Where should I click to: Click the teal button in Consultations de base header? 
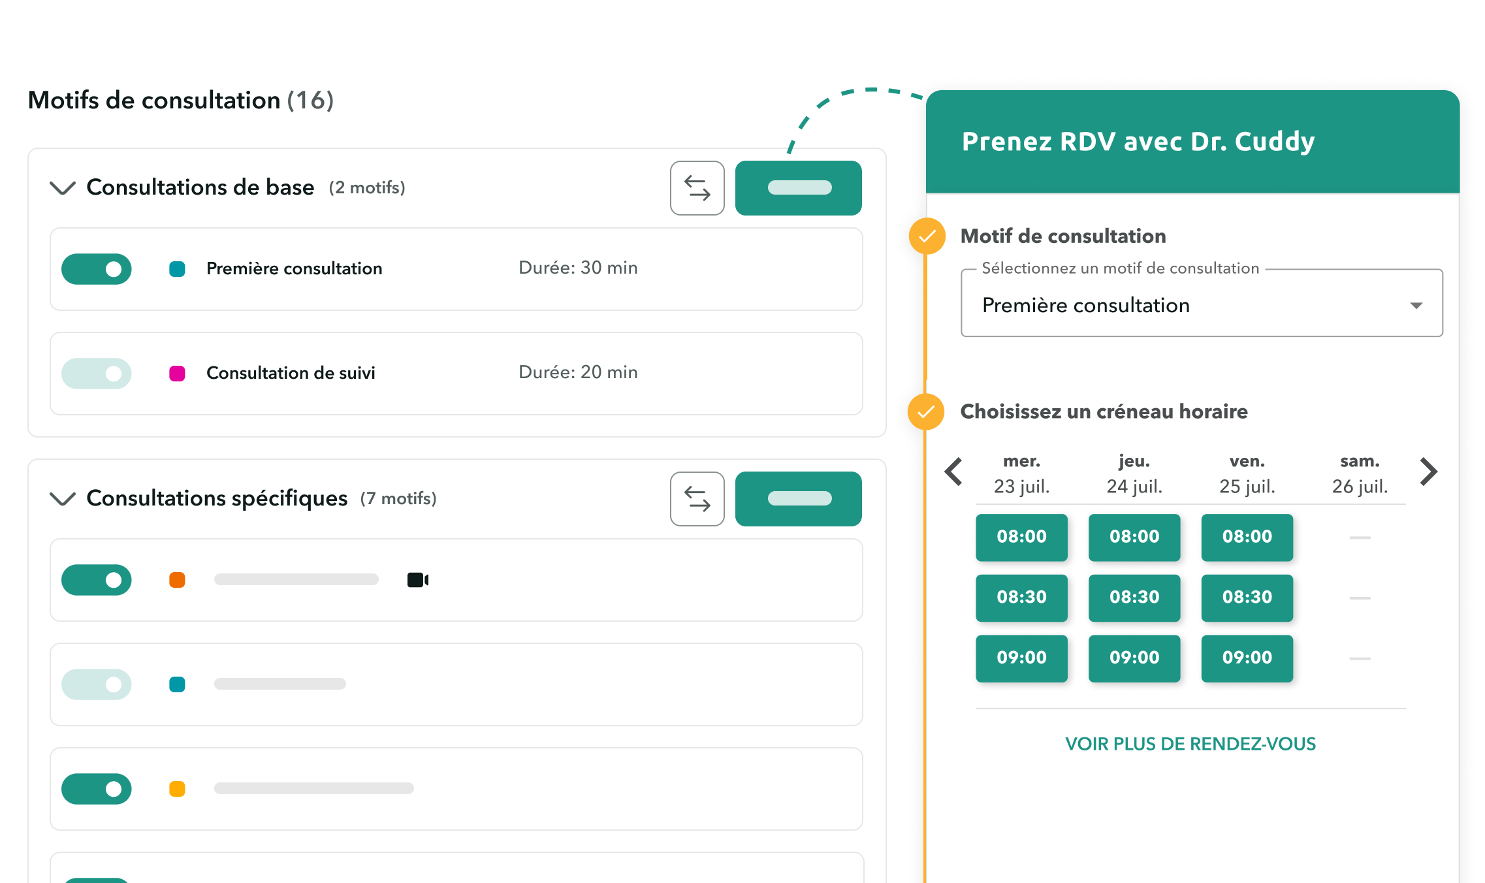[798, 188]
